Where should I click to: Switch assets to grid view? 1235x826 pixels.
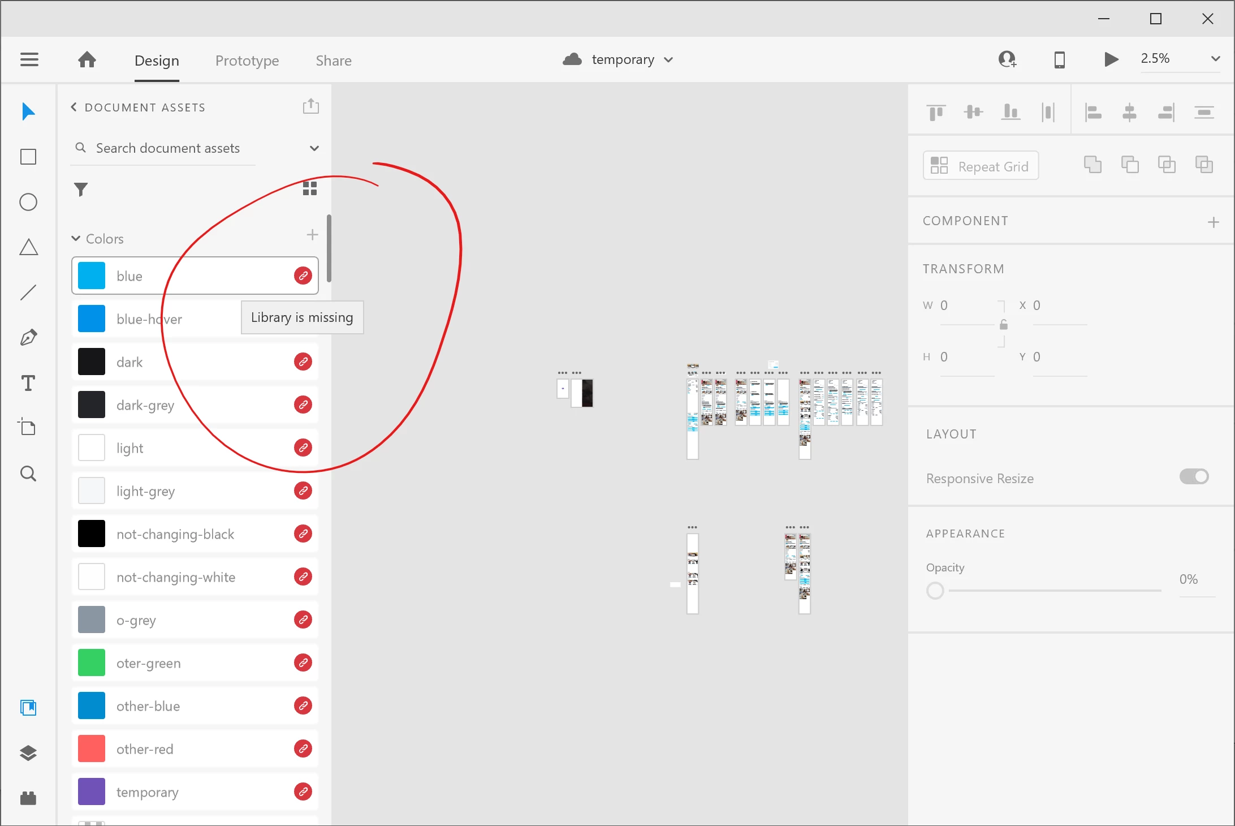click(310, 188)
